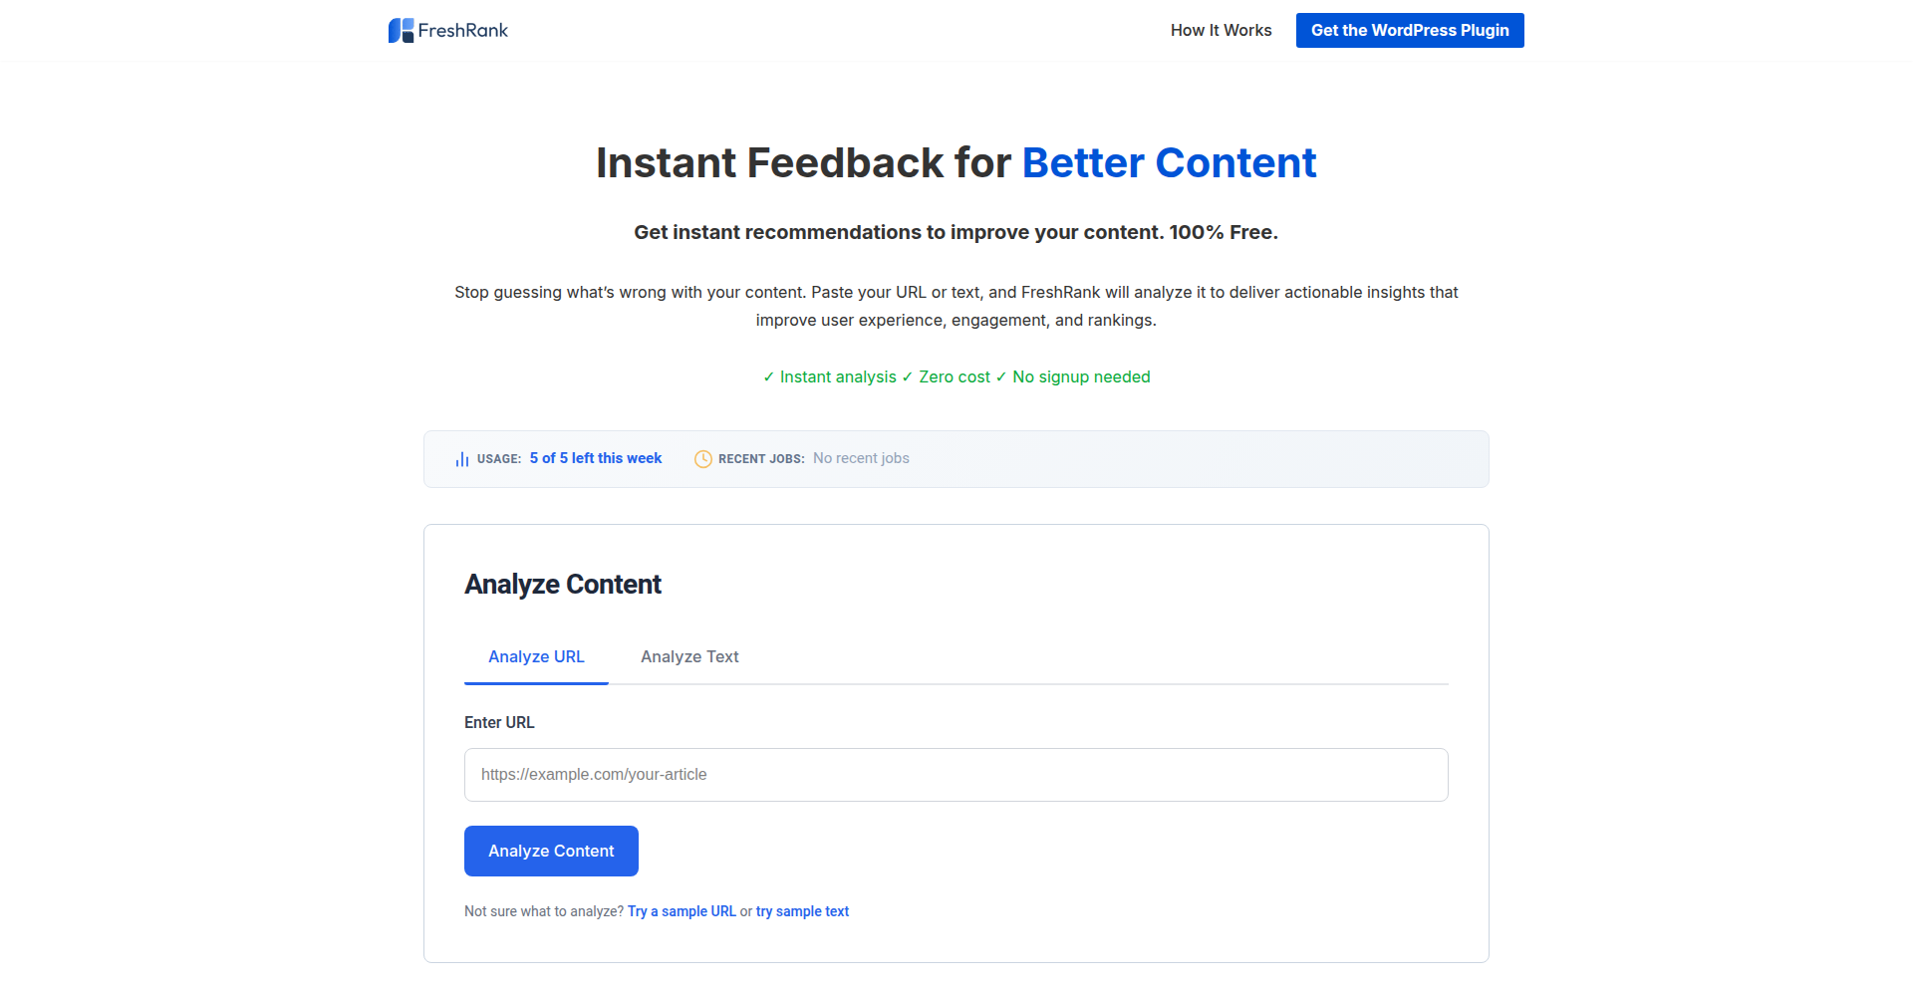Click the Analyze Content section heading
Image resolution: width=1913 pixels, height=989 pixels.
coord(563,585)
